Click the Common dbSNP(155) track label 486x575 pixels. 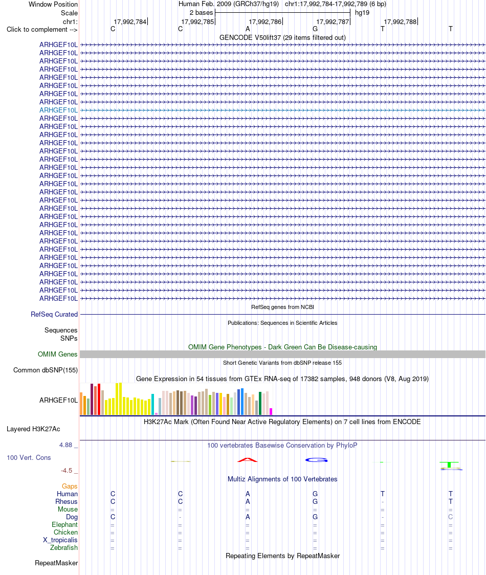point(46,370)
